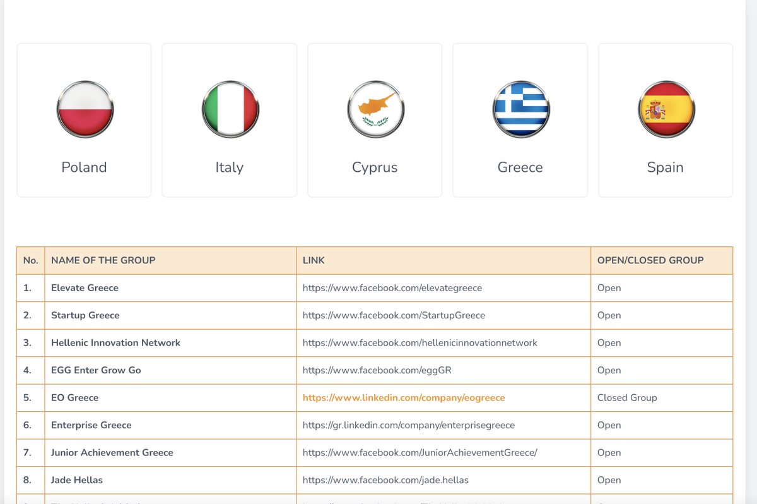
Task: Select the EGG Enter Grow Go name
Action: pyautogui.click(x=96, y=371)
